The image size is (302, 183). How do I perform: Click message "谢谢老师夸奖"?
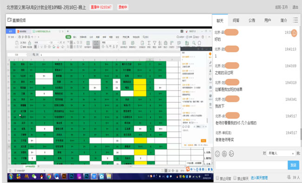click(224, 140)
